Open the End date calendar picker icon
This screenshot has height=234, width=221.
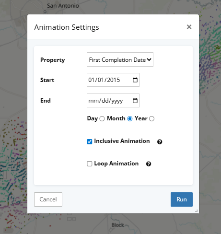(135, 101)
